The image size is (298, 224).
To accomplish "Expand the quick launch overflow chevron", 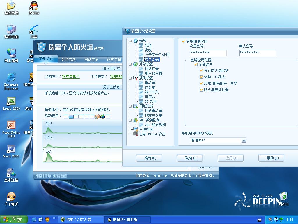I will [x=54, y=218].
